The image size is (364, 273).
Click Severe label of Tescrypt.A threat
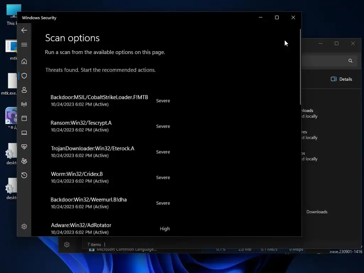click(163, 126)
